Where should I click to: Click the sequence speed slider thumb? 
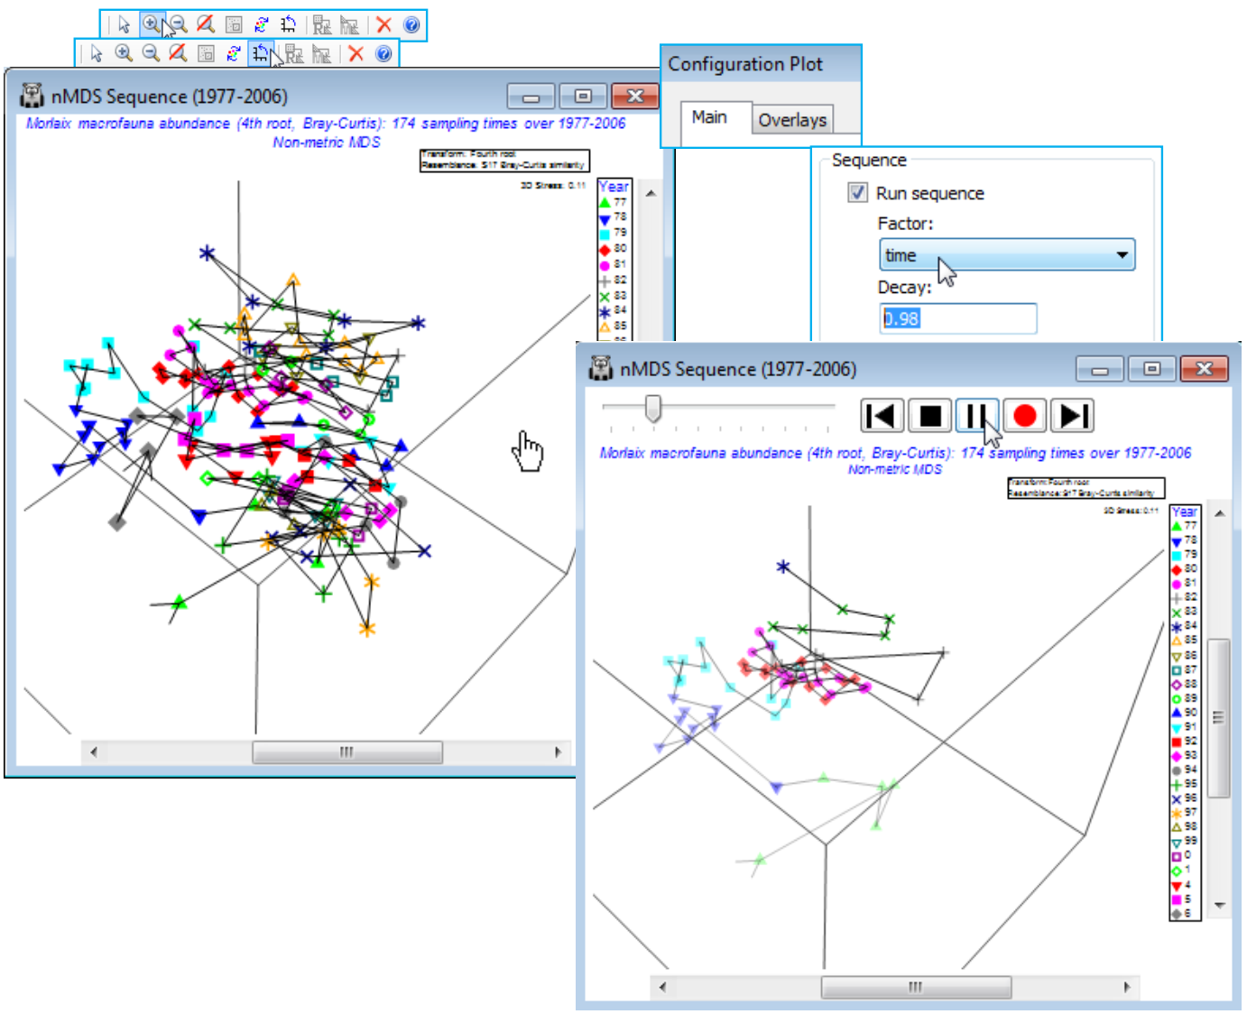click(x=653, y=408)
